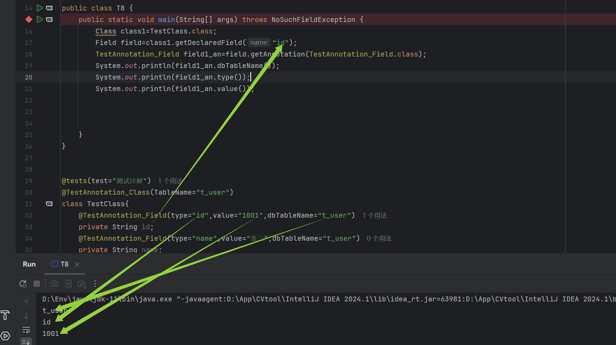Close the T8 run tab
Screen dimensions: 616x345
point(77,264)
